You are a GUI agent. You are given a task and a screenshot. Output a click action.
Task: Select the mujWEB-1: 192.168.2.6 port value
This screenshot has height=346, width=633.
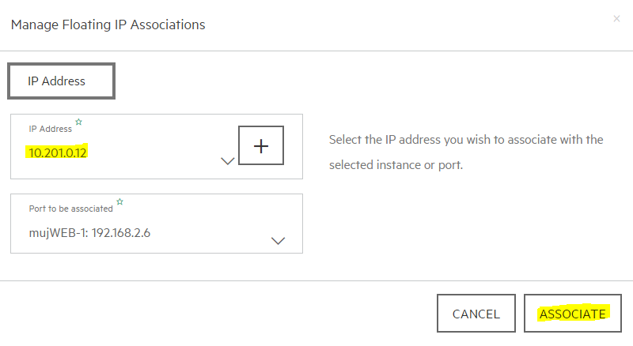[89, 233]
